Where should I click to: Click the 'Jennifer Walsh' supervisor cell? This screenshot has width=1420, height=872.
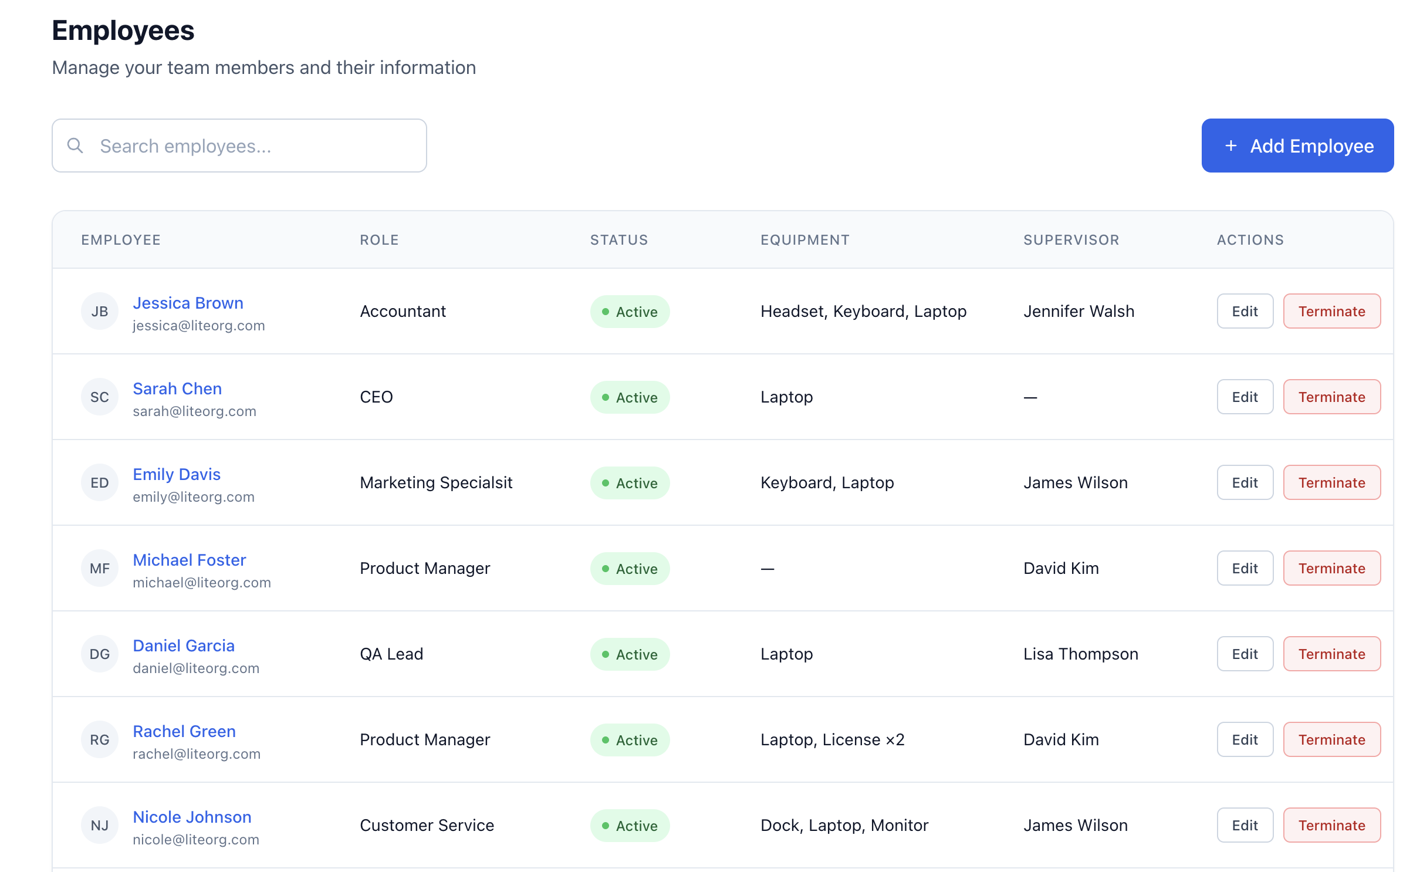[1078, 311]
